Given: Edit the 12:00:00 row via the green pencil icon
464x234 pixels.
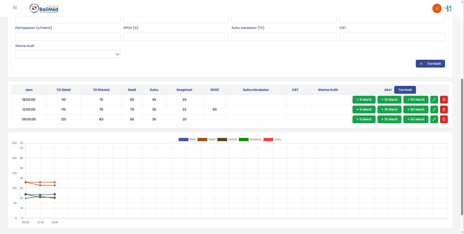Looking at the screenshot, I should coord(434,109).
